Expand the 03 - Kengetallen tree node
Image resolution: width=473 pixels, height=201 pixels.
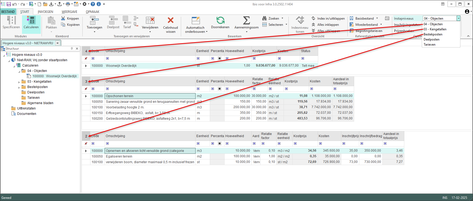[19, 82]
